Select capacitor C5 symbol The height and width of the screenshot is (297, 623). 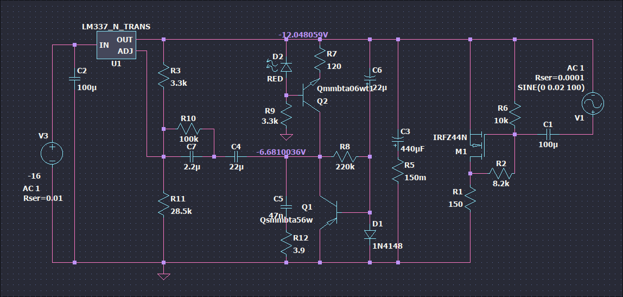[x=287, y=206]
